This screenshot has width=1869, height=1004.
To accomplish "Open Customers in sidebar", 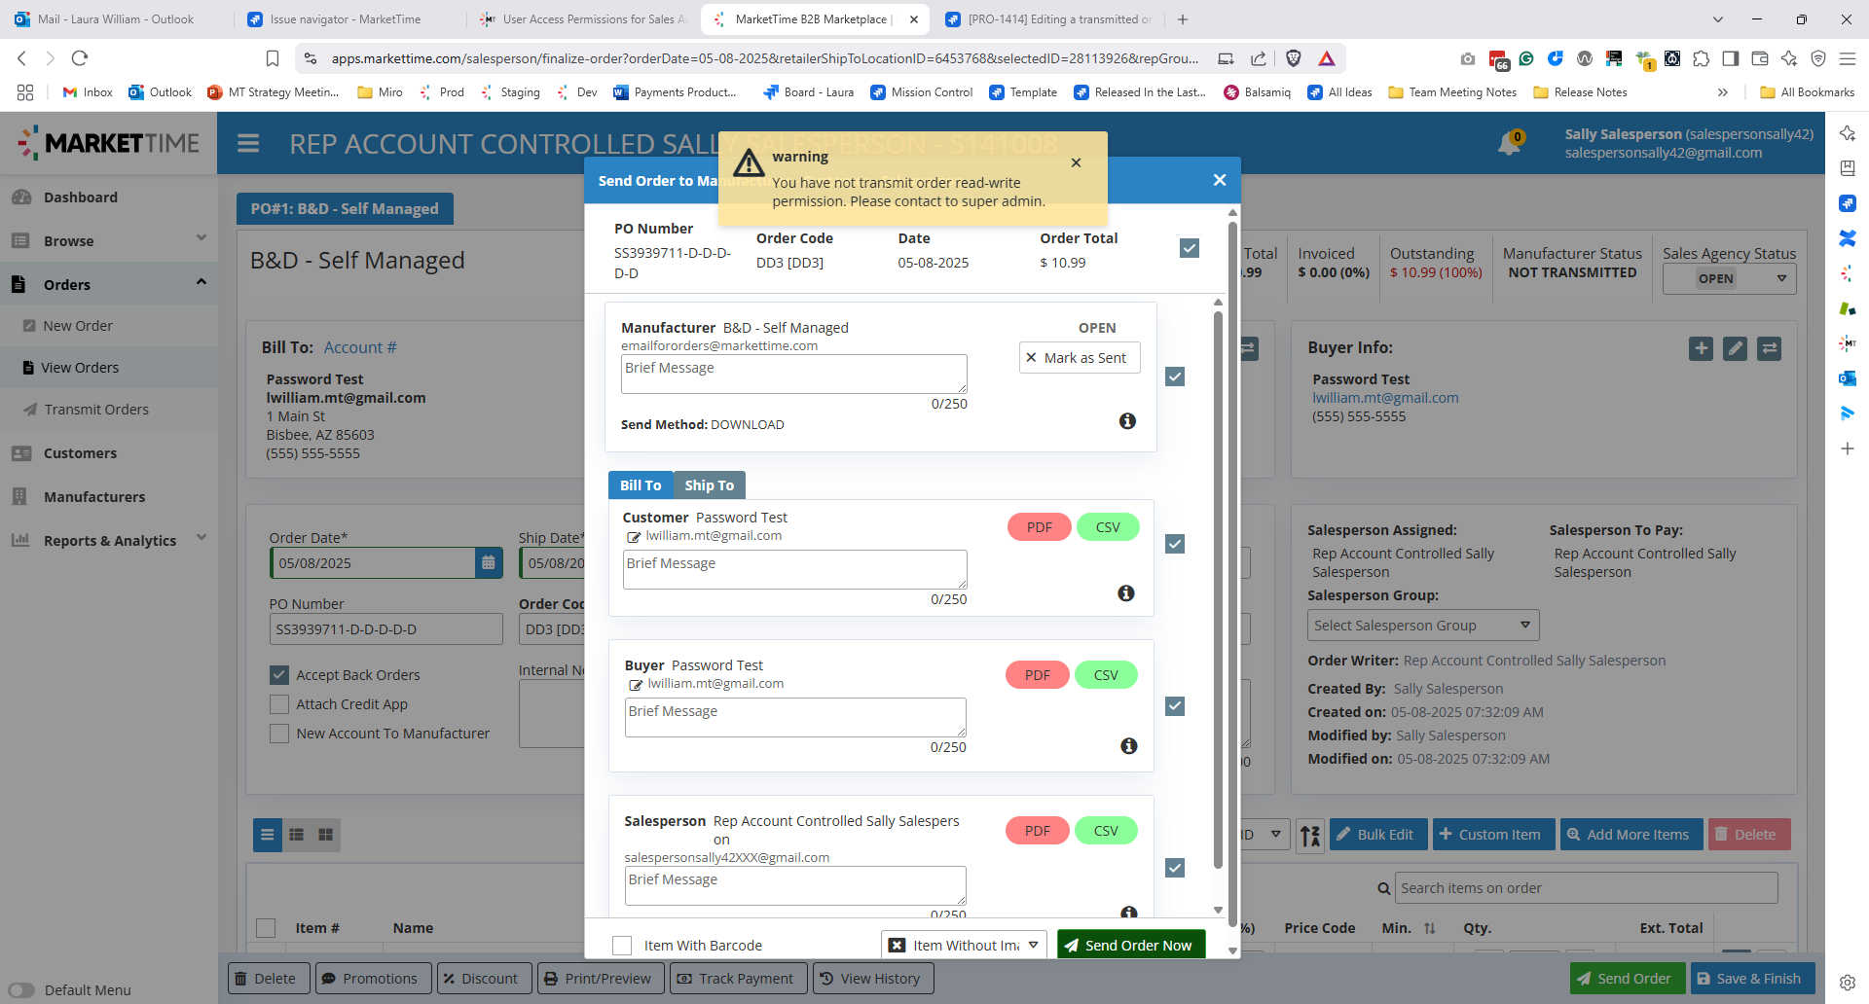I will [80, 453].
